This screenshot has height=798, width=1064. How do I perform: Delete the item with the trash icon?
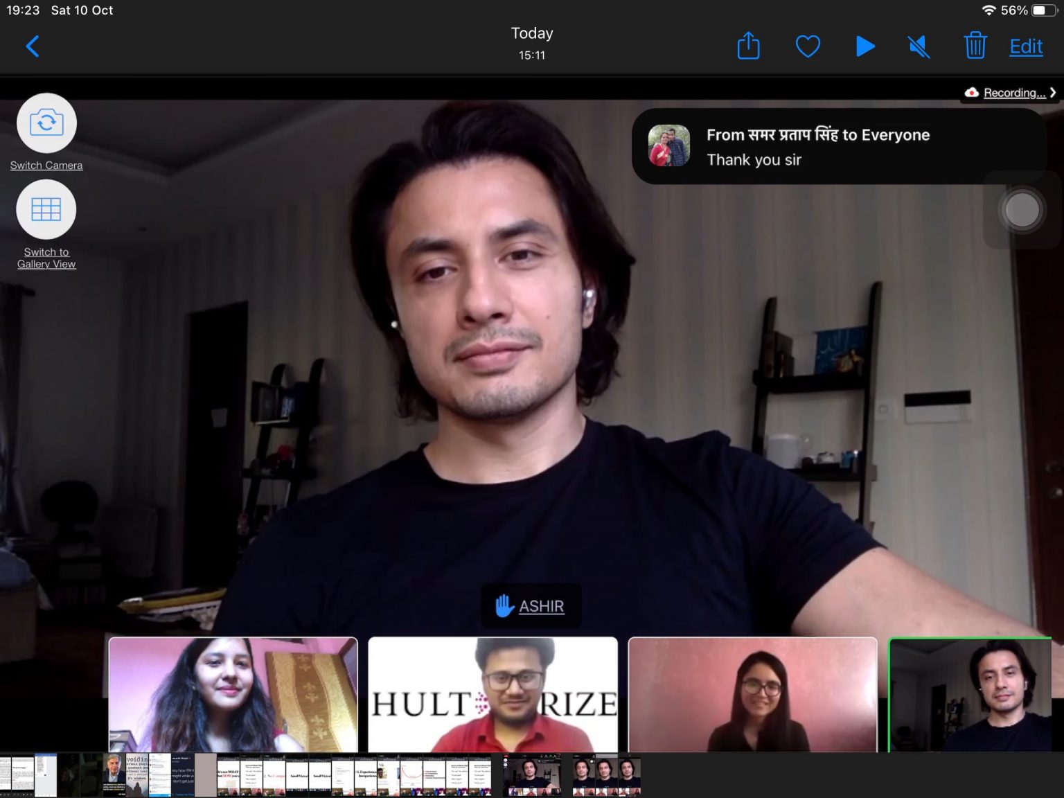click(975, 46)
